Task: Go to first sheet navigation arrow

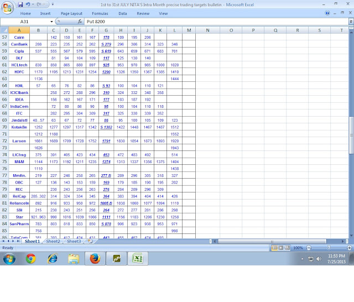Action: click(3, 241)
